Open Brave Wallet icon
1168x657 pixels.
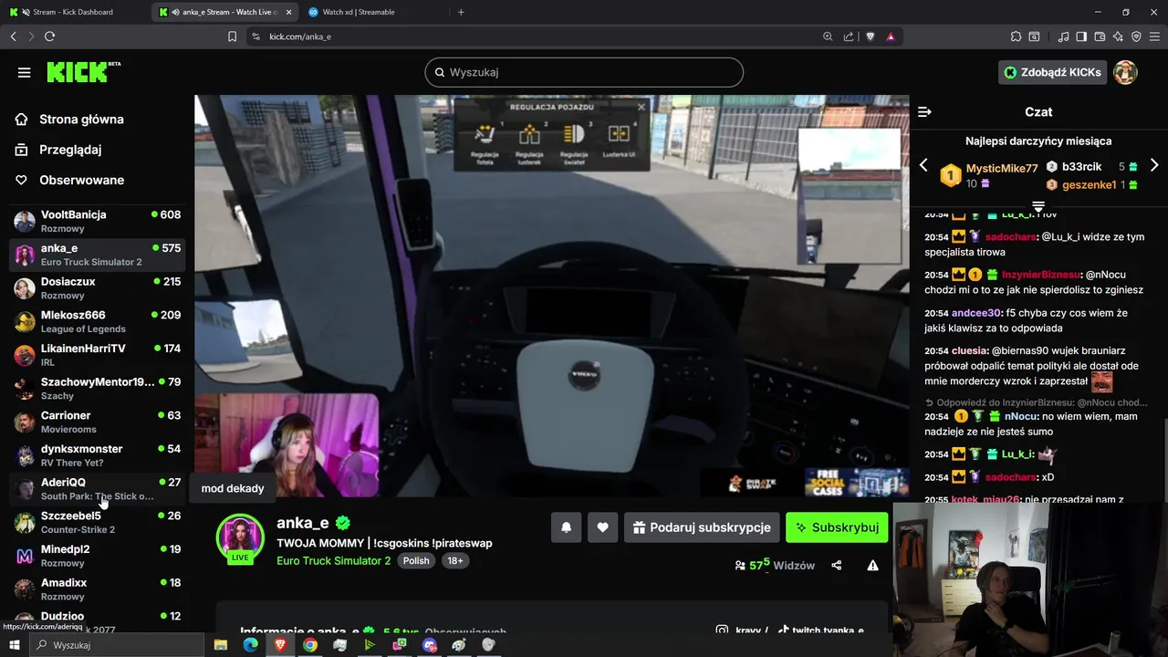[x=1100, y=36]
